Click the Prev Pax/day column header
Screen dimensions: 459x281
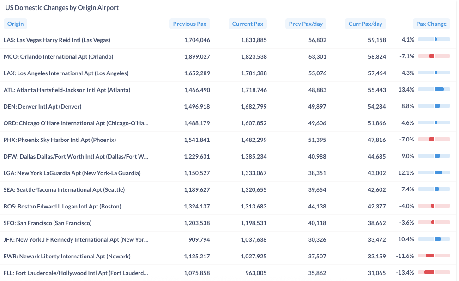[306, 24]
